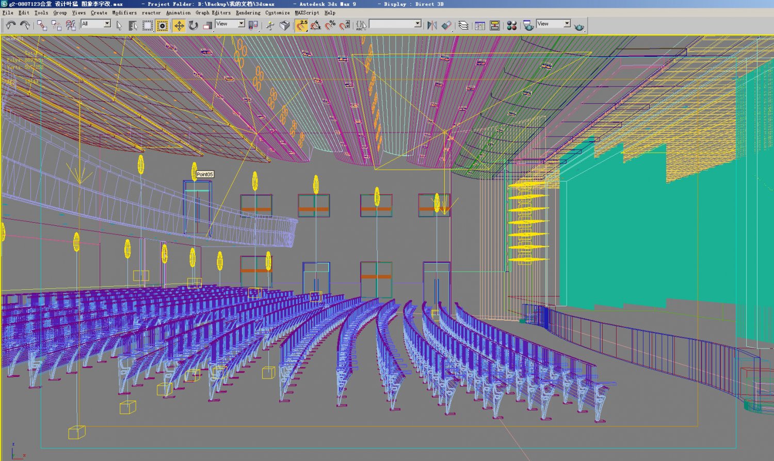Select the Select Object arrow tool
Viewport: 774px width, 461px height.
120,24
